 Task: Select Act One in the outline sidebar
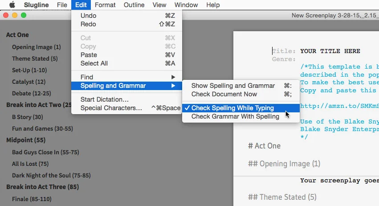[x=17, y=35]
